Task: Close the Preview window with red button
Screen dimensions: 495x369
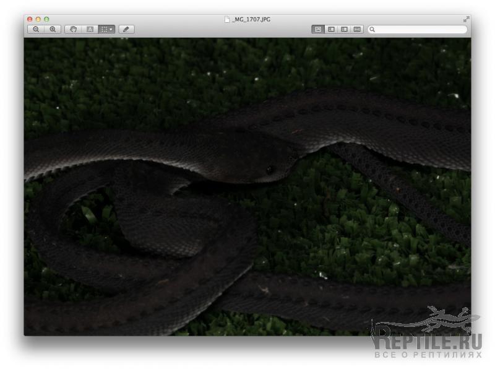Action: point(30,20)
